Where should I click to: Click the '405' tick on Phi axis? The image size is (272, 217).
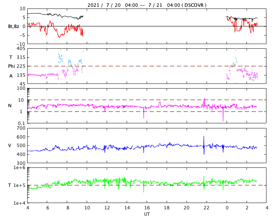pyautogui.click(x=21, y=49)
